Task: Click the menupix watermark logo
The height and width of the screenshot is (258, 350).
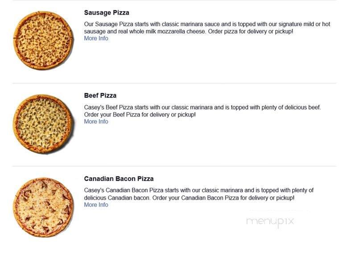Action: [270, 221]
